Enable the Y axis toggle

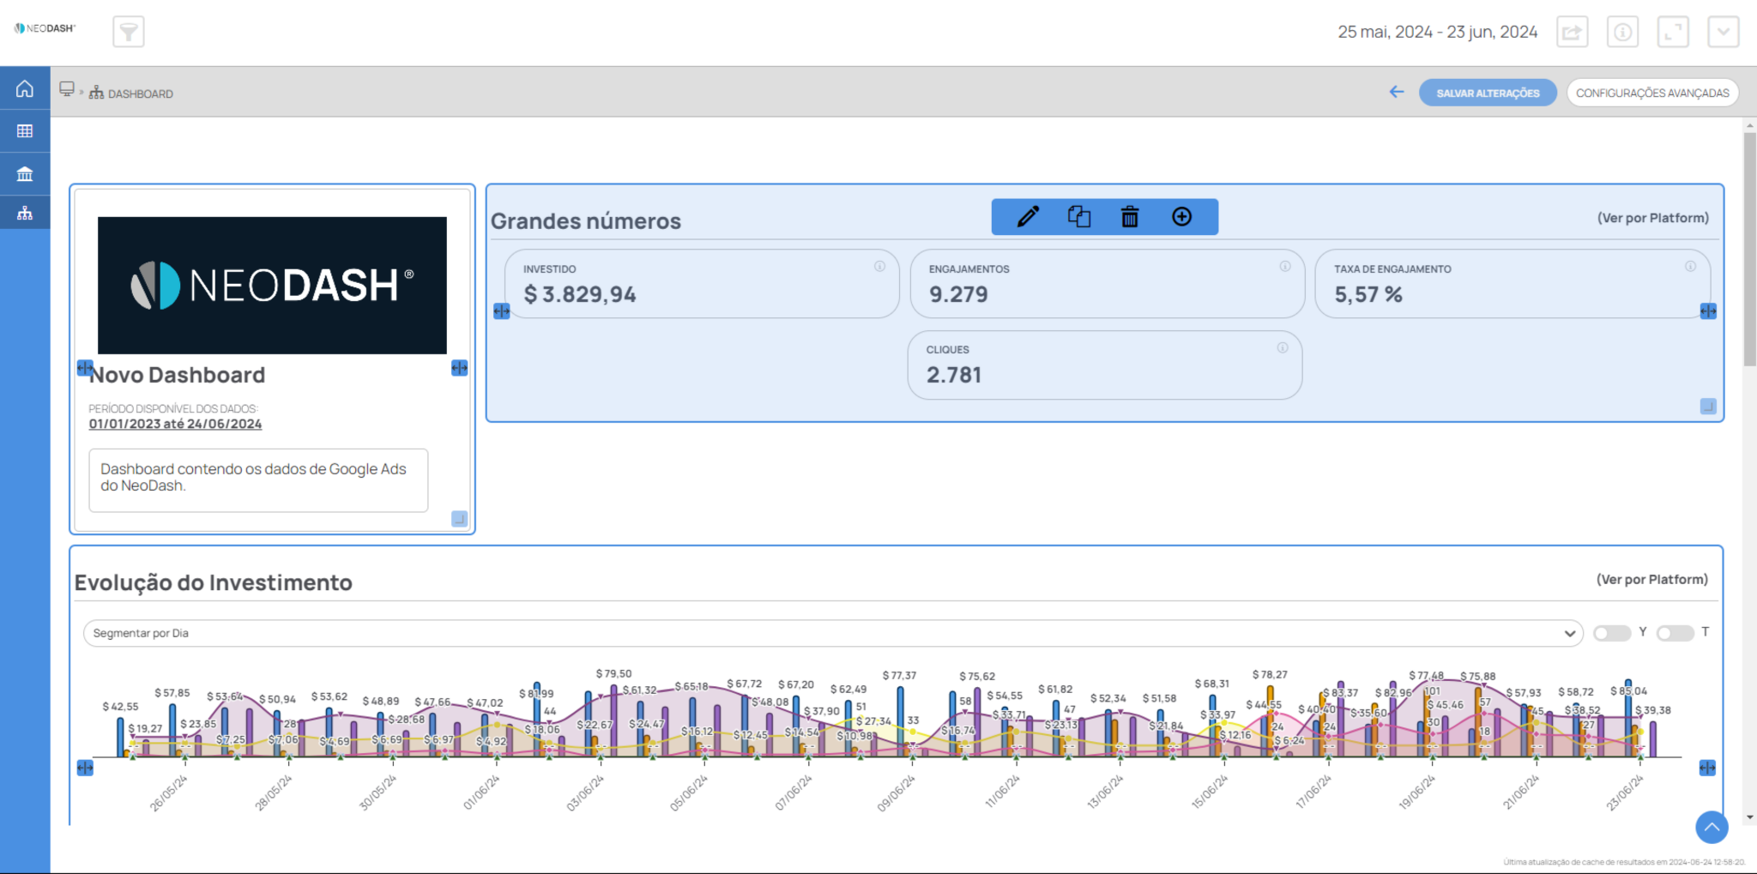pos(1611,633)
